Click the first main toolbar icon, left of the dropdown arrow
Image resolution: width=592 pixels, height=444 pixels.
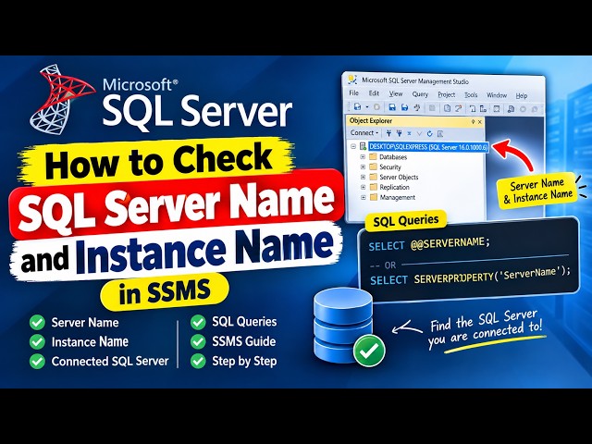tap(357, 107)
